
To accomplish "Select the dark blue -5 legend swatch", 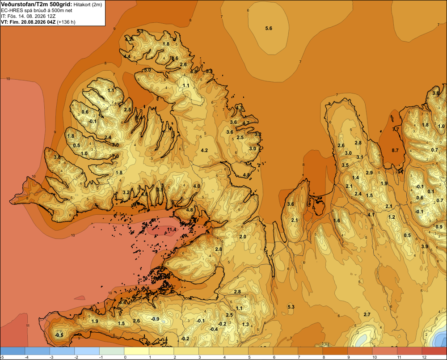I will [13, 351].
